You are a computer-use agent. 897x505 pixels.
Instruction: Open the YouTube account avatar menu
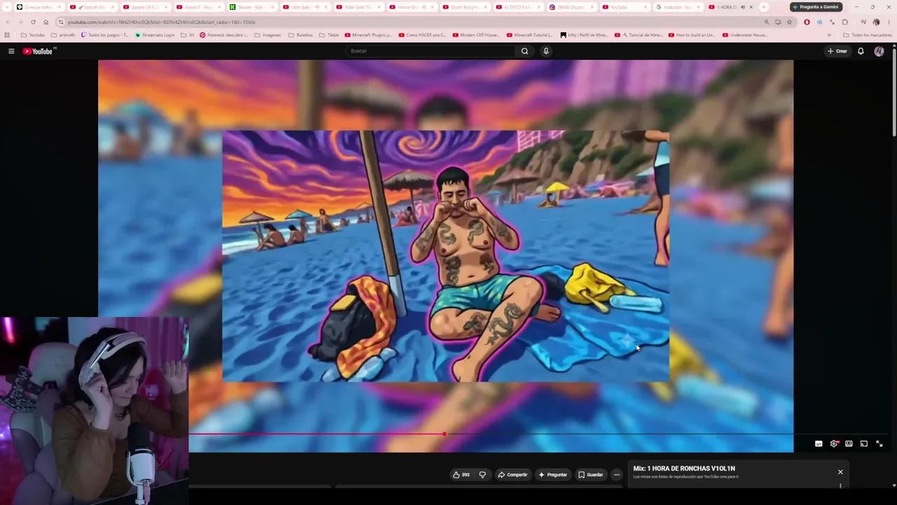coord(879,51)
